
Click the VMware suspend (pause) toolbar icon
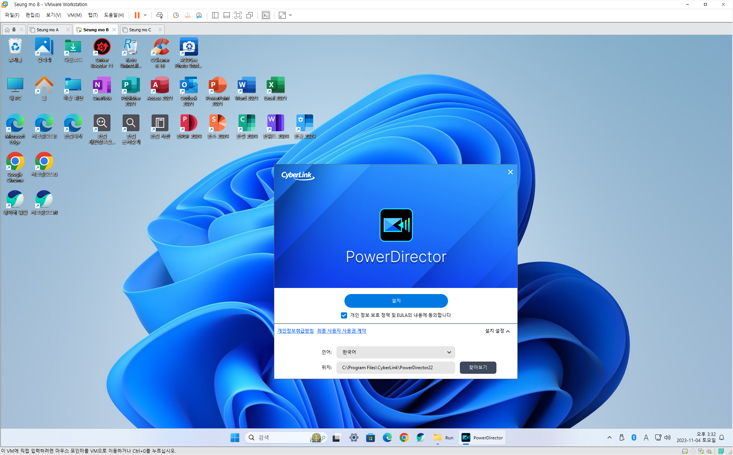click(137, 15)
